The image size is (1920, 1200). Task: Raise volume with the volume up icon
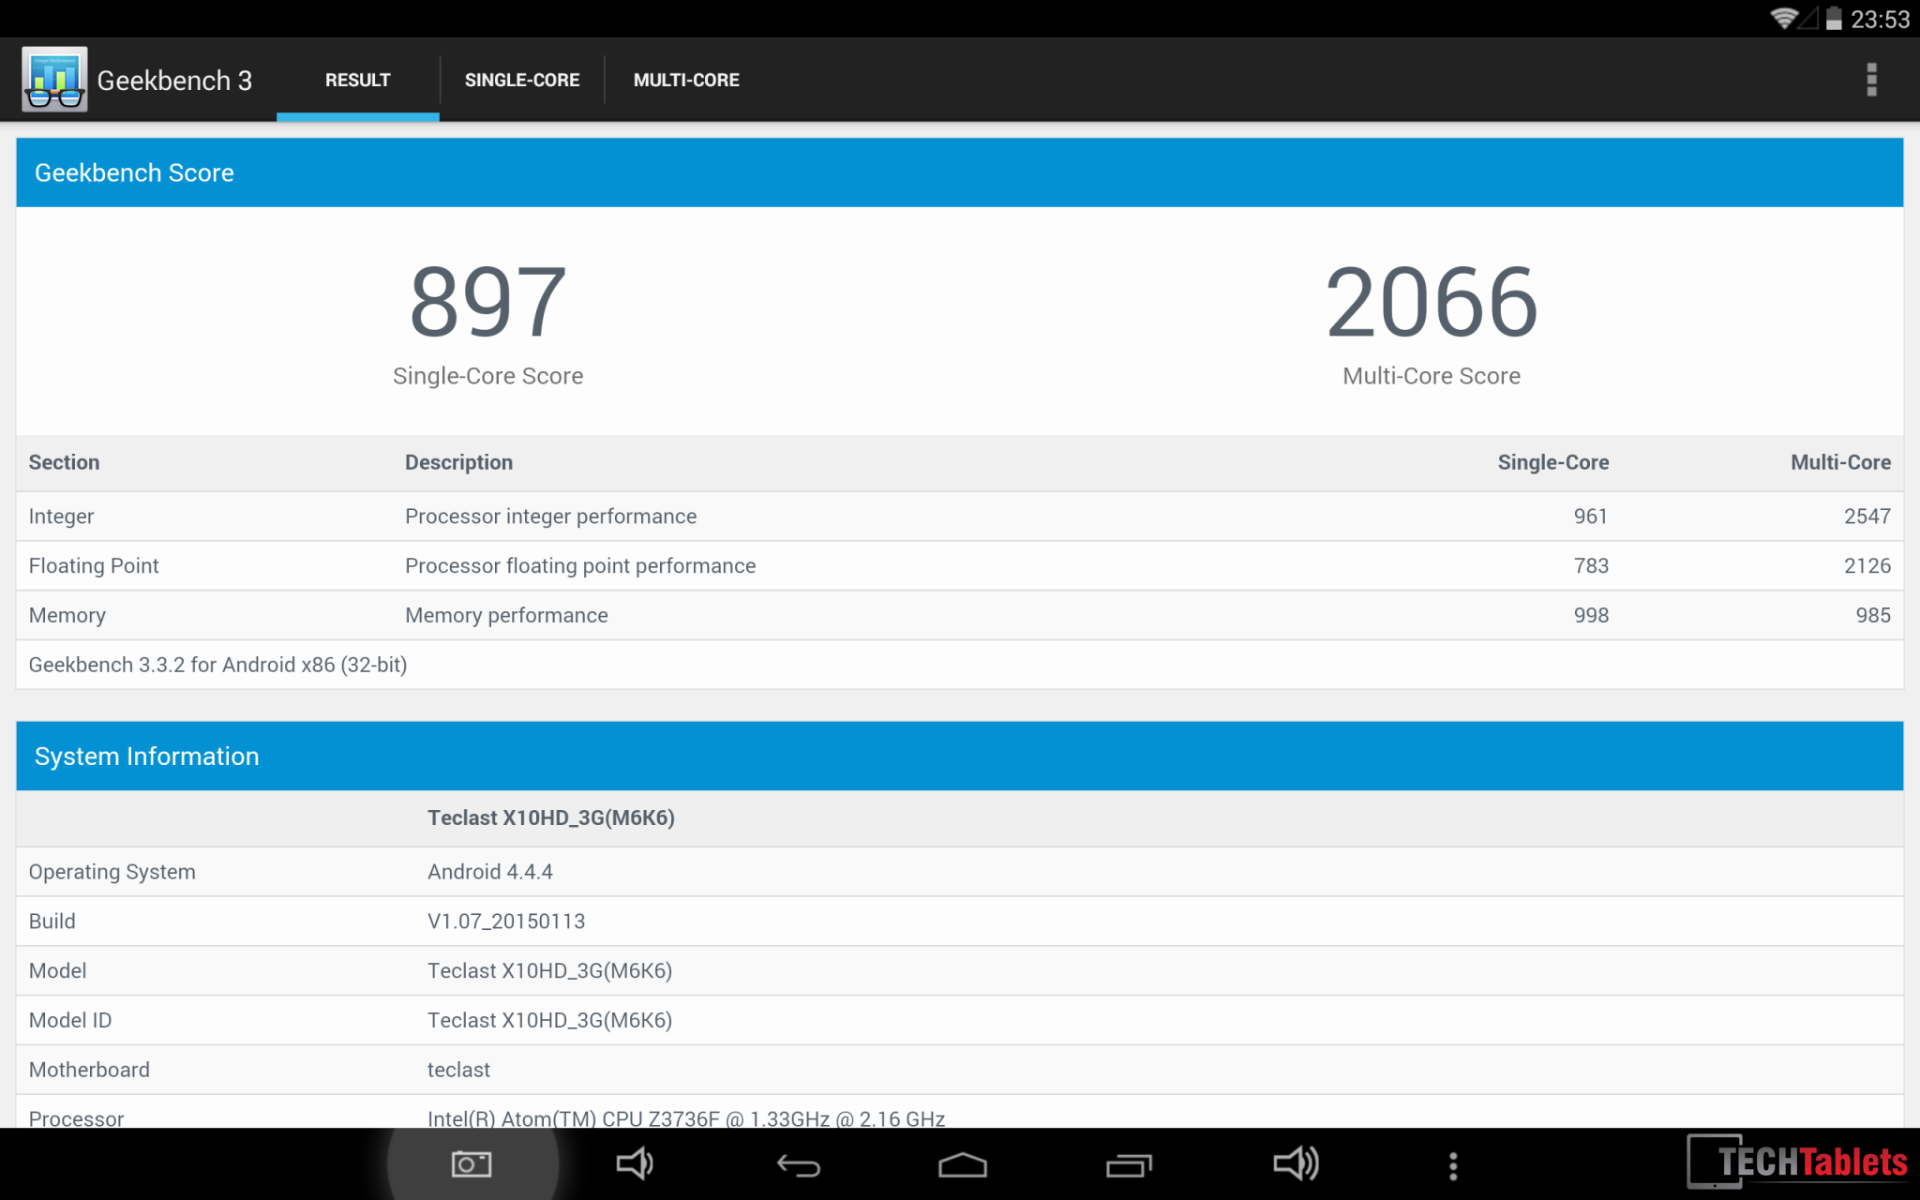pos(1296,1164)
